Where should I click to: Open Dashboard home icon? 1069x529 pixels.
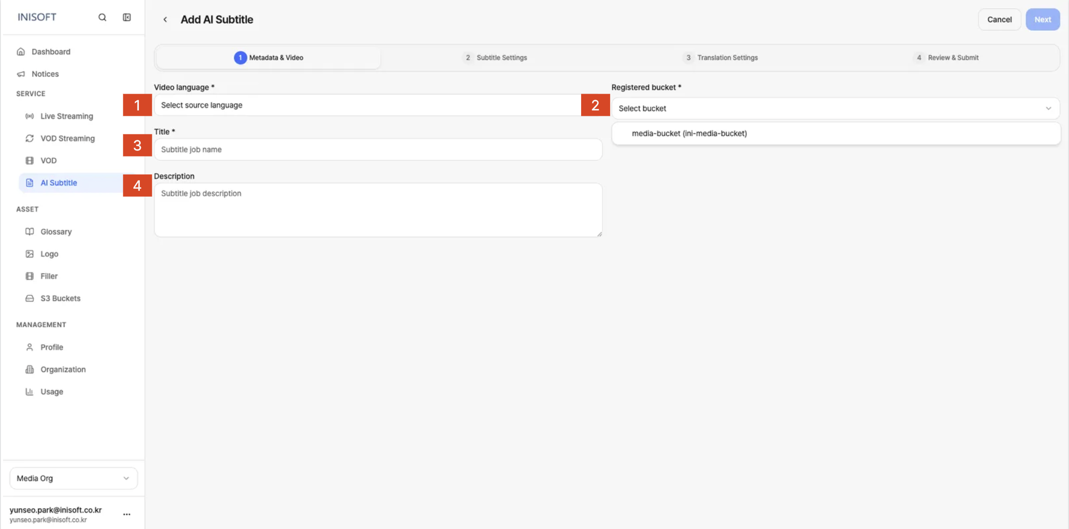click(21, 52)
